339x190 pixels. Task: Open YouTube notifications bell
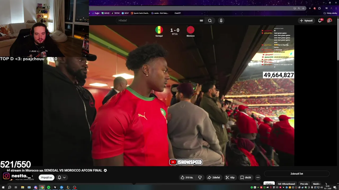320,21
